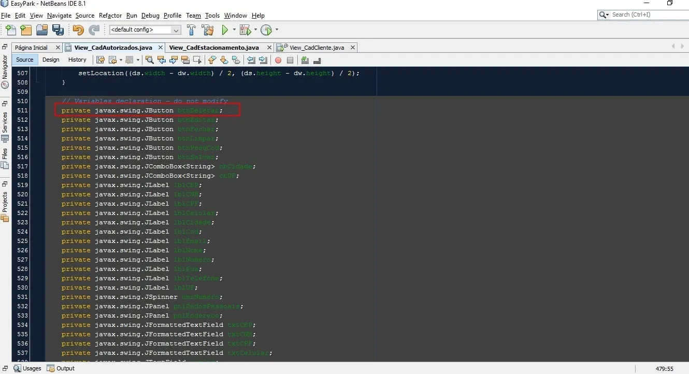
Task: Open the default config dropdown
Action: coord(145,30)
